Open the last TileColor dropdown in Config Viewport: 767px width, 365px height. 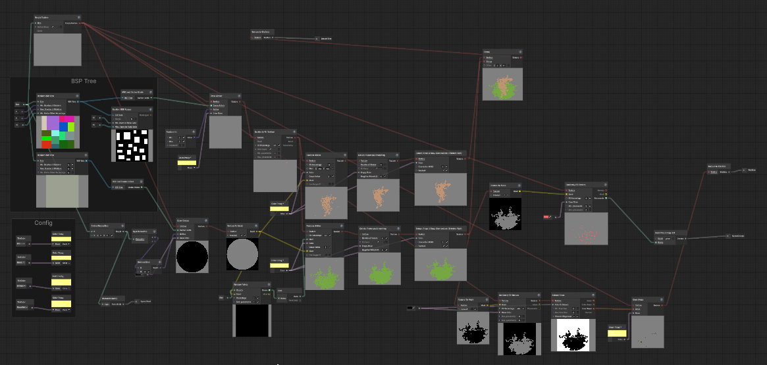(x=23, y=307)
